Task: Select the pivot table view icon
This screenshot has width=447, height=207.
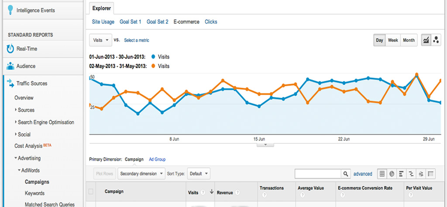Action: click(x=430, y=174)
